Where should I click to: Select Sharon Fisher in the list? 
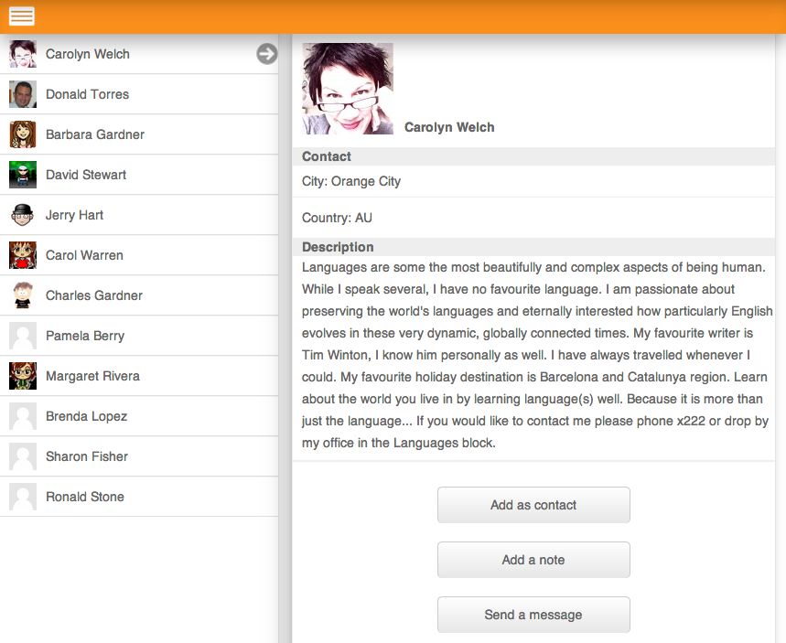click(x=139, y=456)
